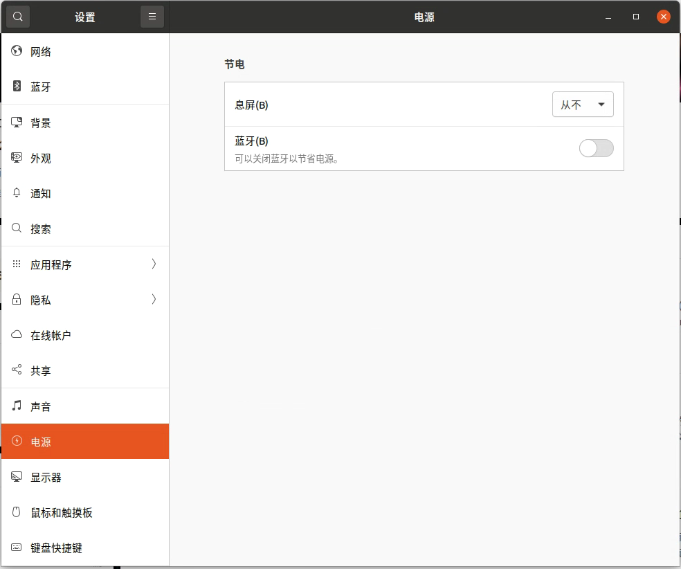Open the 声音 (Sound) settings icon
Viewport: 681px width, 569px height.
(x=17, y=406)
